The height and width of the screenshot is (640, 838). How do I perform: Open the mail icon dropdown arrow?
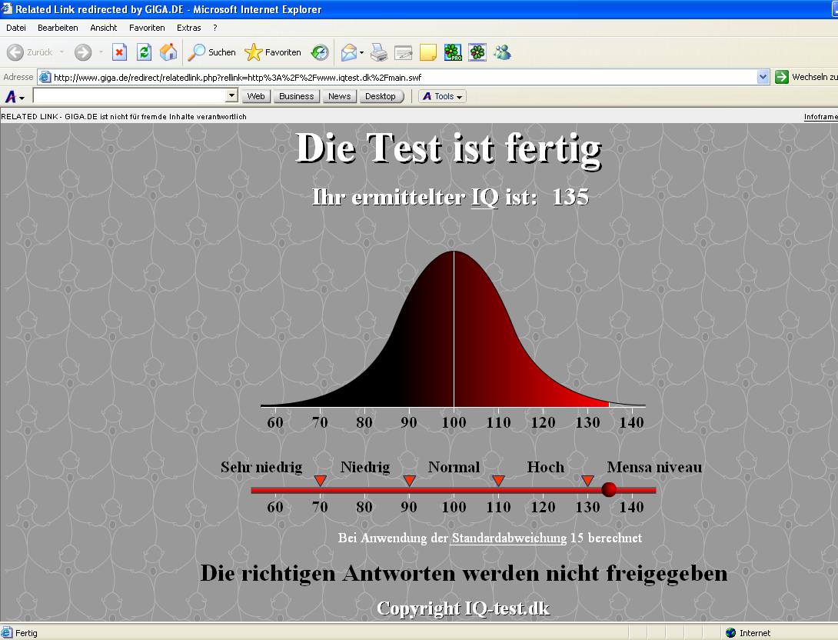(362, 52)
